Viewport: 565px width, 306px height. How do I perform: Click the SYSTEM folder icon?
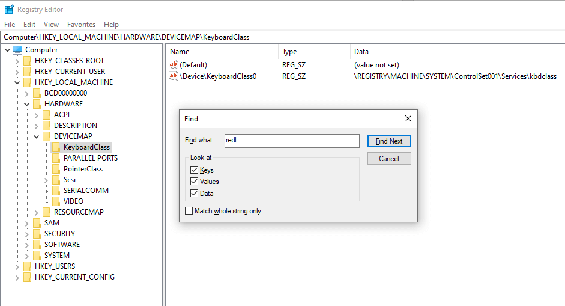(37, 256)
